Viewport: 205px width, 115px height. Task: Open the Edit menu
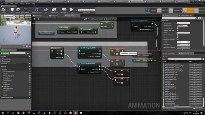click(6, 4)
